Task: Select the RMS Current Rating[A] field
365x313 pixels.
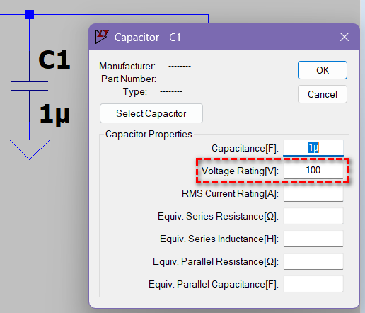Action: (313, 193)
